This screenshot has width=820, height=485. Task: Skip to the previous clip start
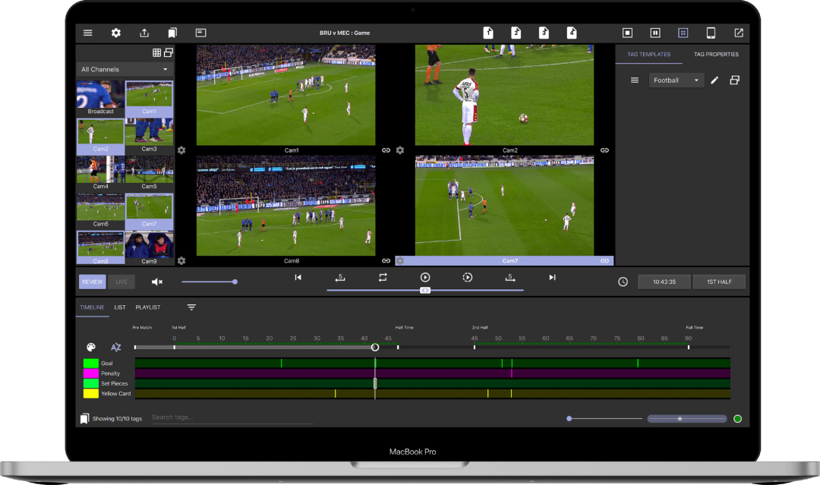(298, 278)
